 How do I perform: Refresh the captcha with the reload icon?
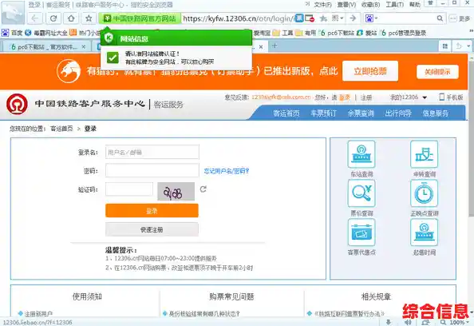(203, 189)
